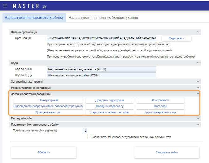Screen dimensions: 209x163
Task: Expand the Посадові особи section
Action: pyautogui.click(x=198, y=118)
